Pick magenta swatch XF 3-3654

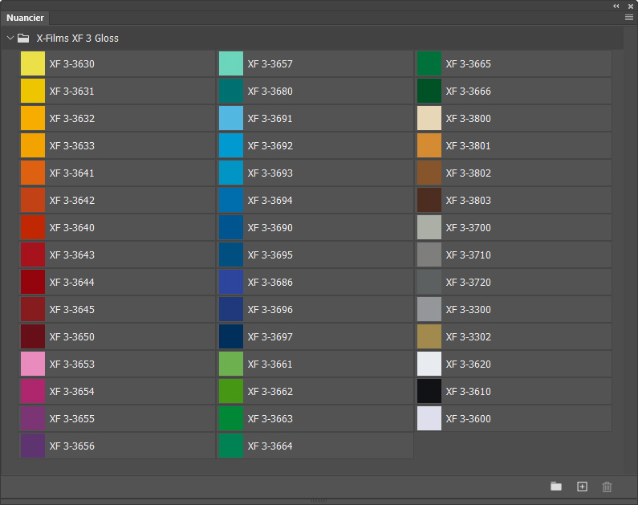click(x=33, y=391)
